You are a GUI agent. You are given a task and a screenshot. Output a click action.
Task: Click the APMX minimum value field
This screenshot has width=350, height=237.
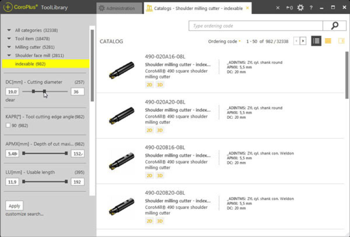[12, 154]
